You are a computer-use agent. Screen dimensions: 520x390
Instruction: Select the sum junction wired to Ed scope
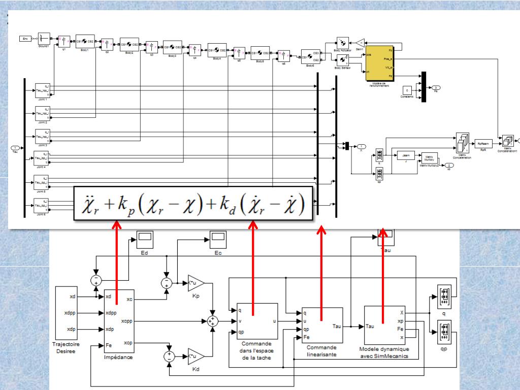click(96, 280)
